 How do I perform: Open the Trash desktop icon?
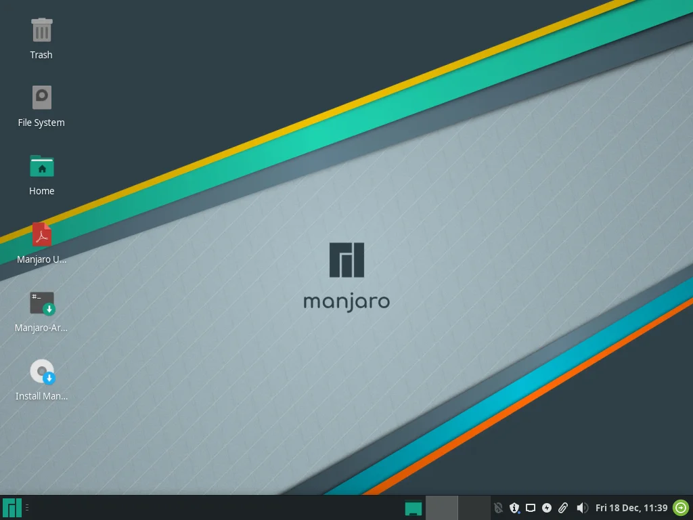point(42,30)
